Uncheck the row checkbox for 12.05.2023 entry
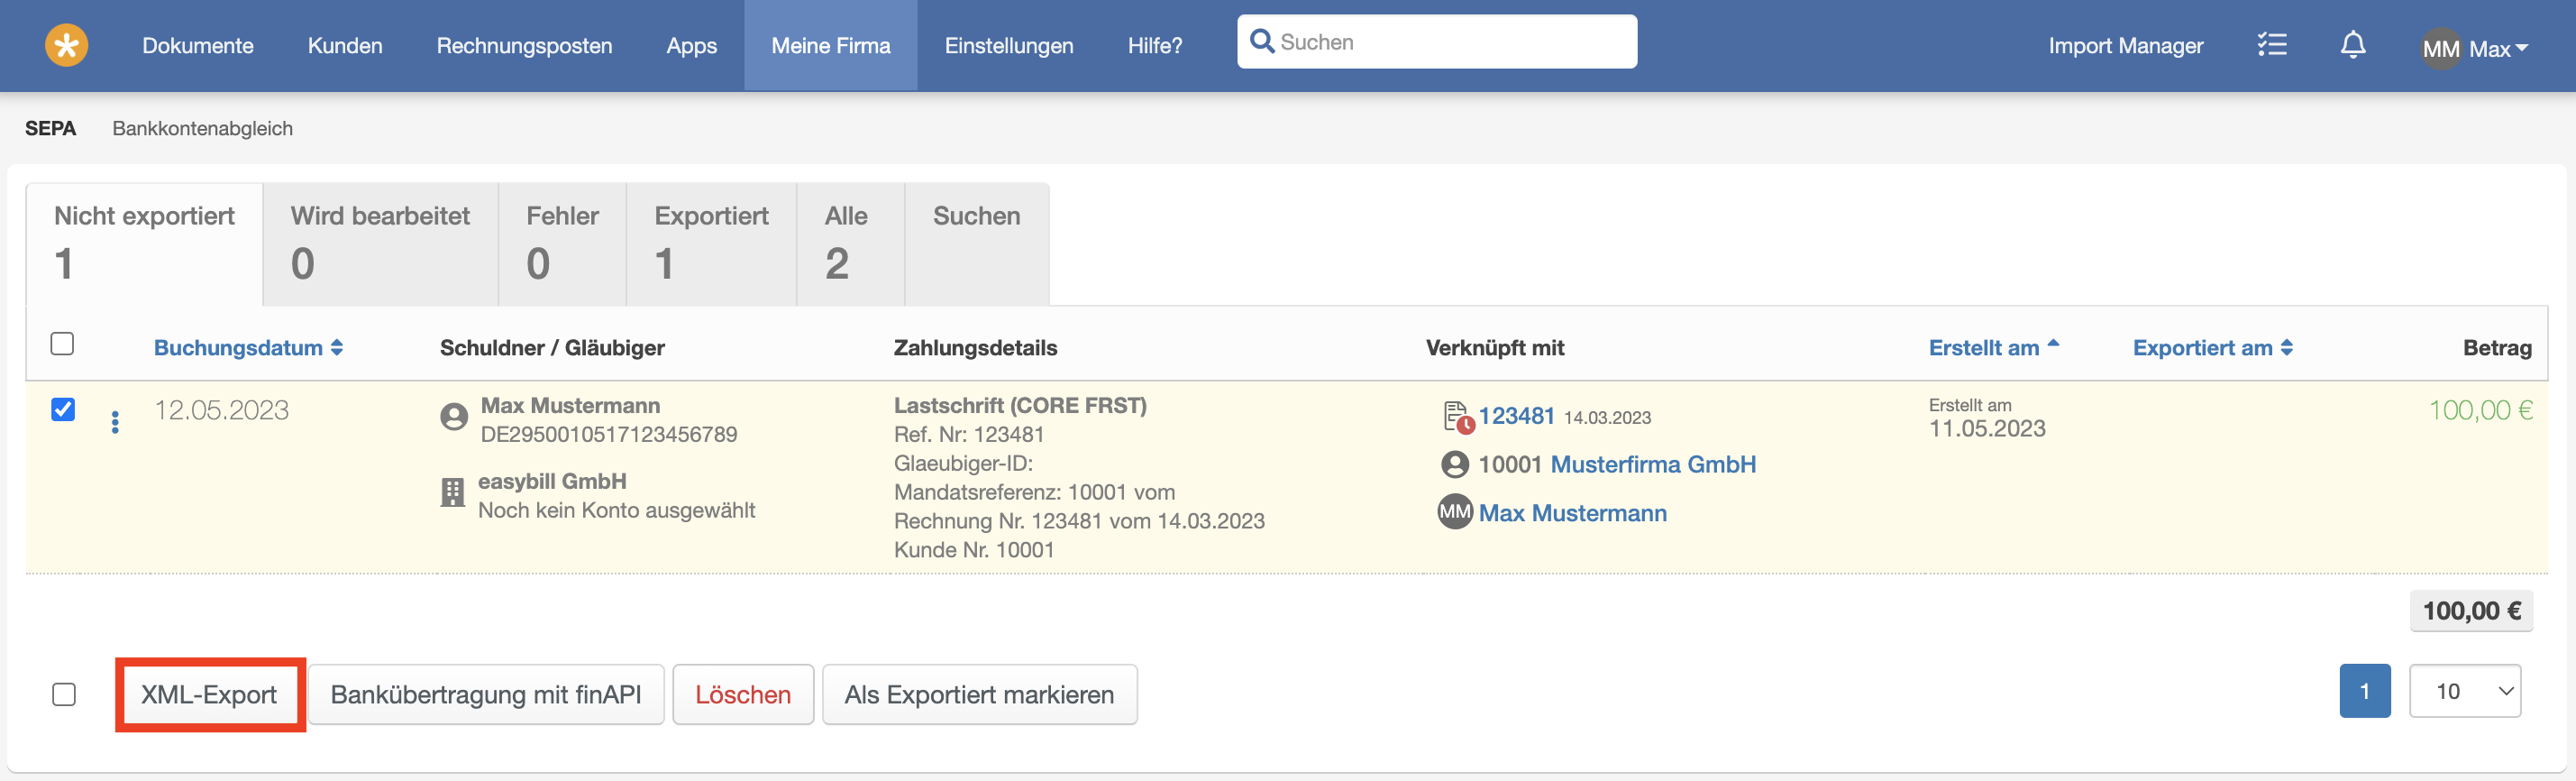2576x781 pixels. click(x=63, y=409)
